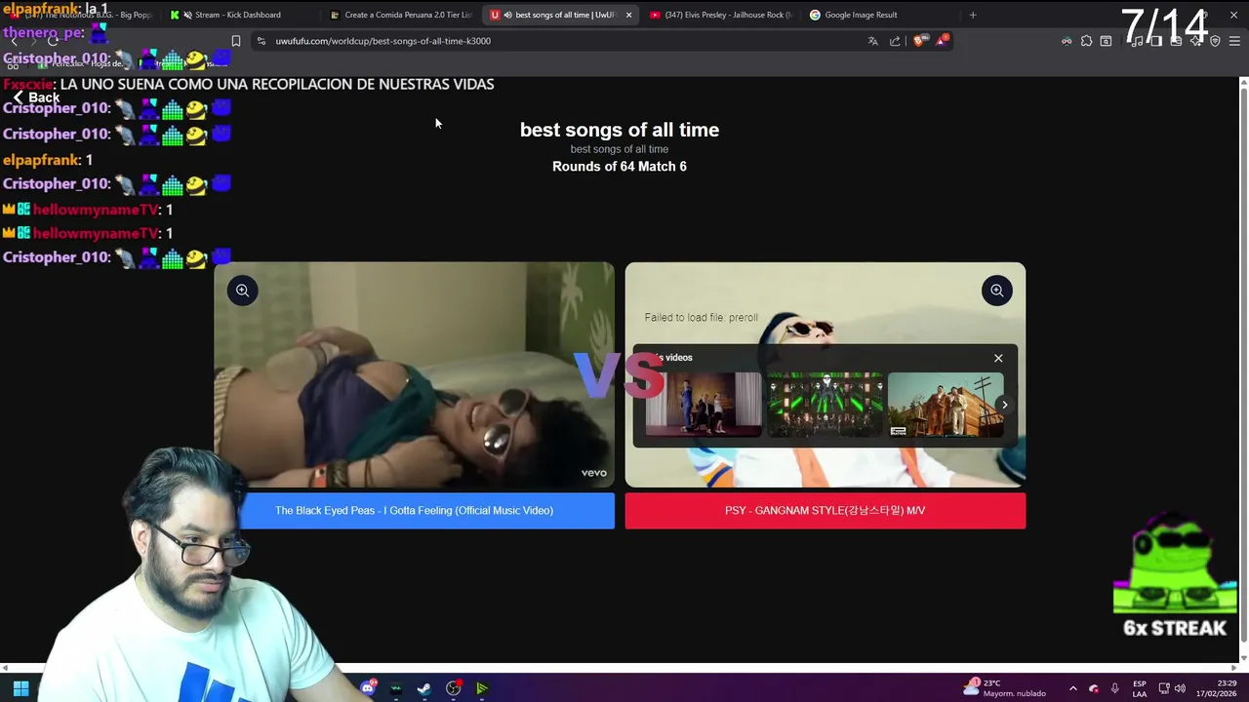
Task: Close the related videos overlay
Action: 998,358
